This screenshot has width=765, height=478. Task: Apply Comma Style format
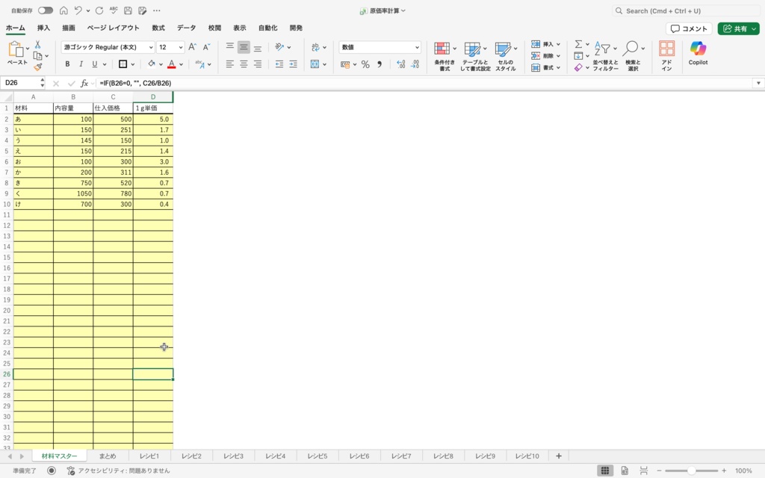pos(379,64)
